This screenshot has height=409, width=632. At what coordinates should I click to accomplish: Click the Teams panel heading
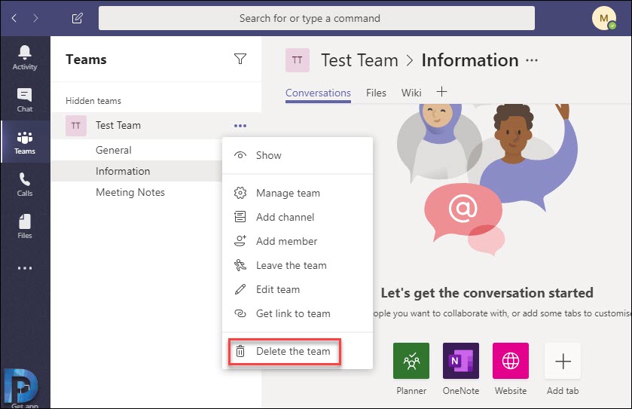(86, 60)
